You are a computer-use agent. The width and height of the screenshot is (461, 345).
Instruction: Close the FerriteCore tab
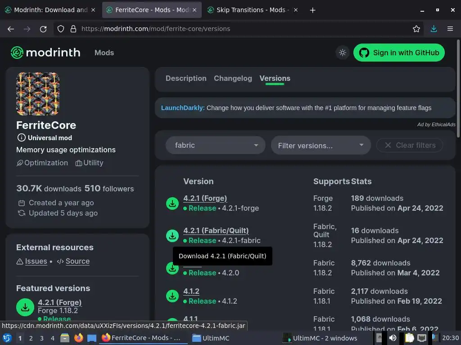[194, 10]
